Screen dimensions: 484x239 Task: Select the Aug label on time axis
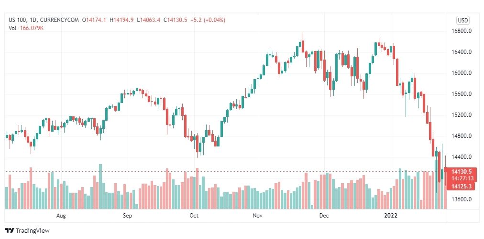(61, 216)
